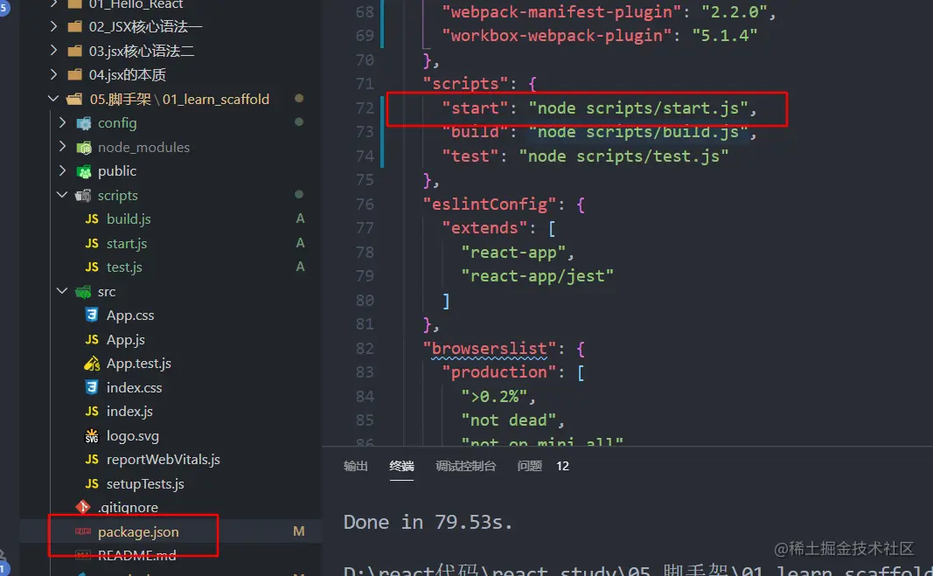This screenshot has height=576, width=933.
Task: Click the "start" script key in the editor
Action: [x=475, y=108]
